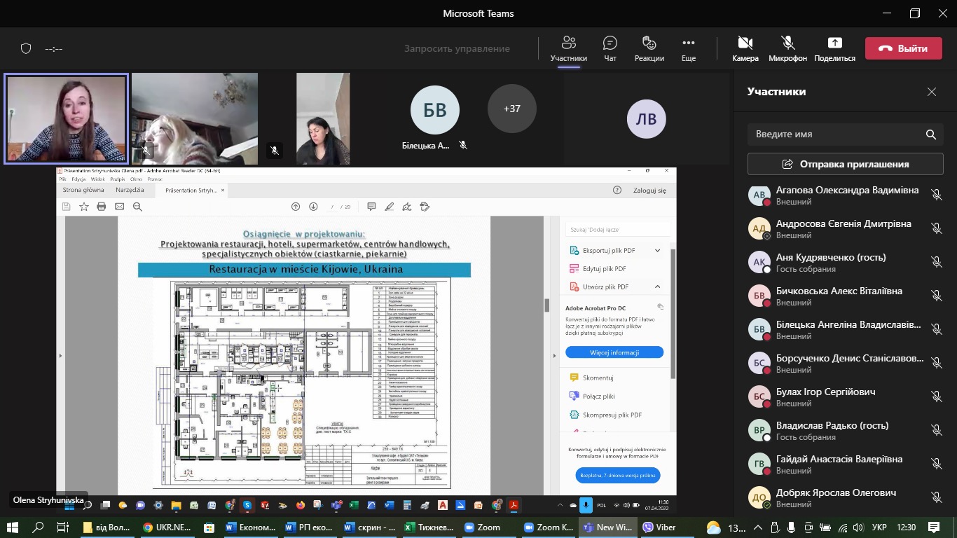This screenshot has width=957, height=538.
Task: Click the shield security icon in Teams header
Action: (x=26, y=48)
